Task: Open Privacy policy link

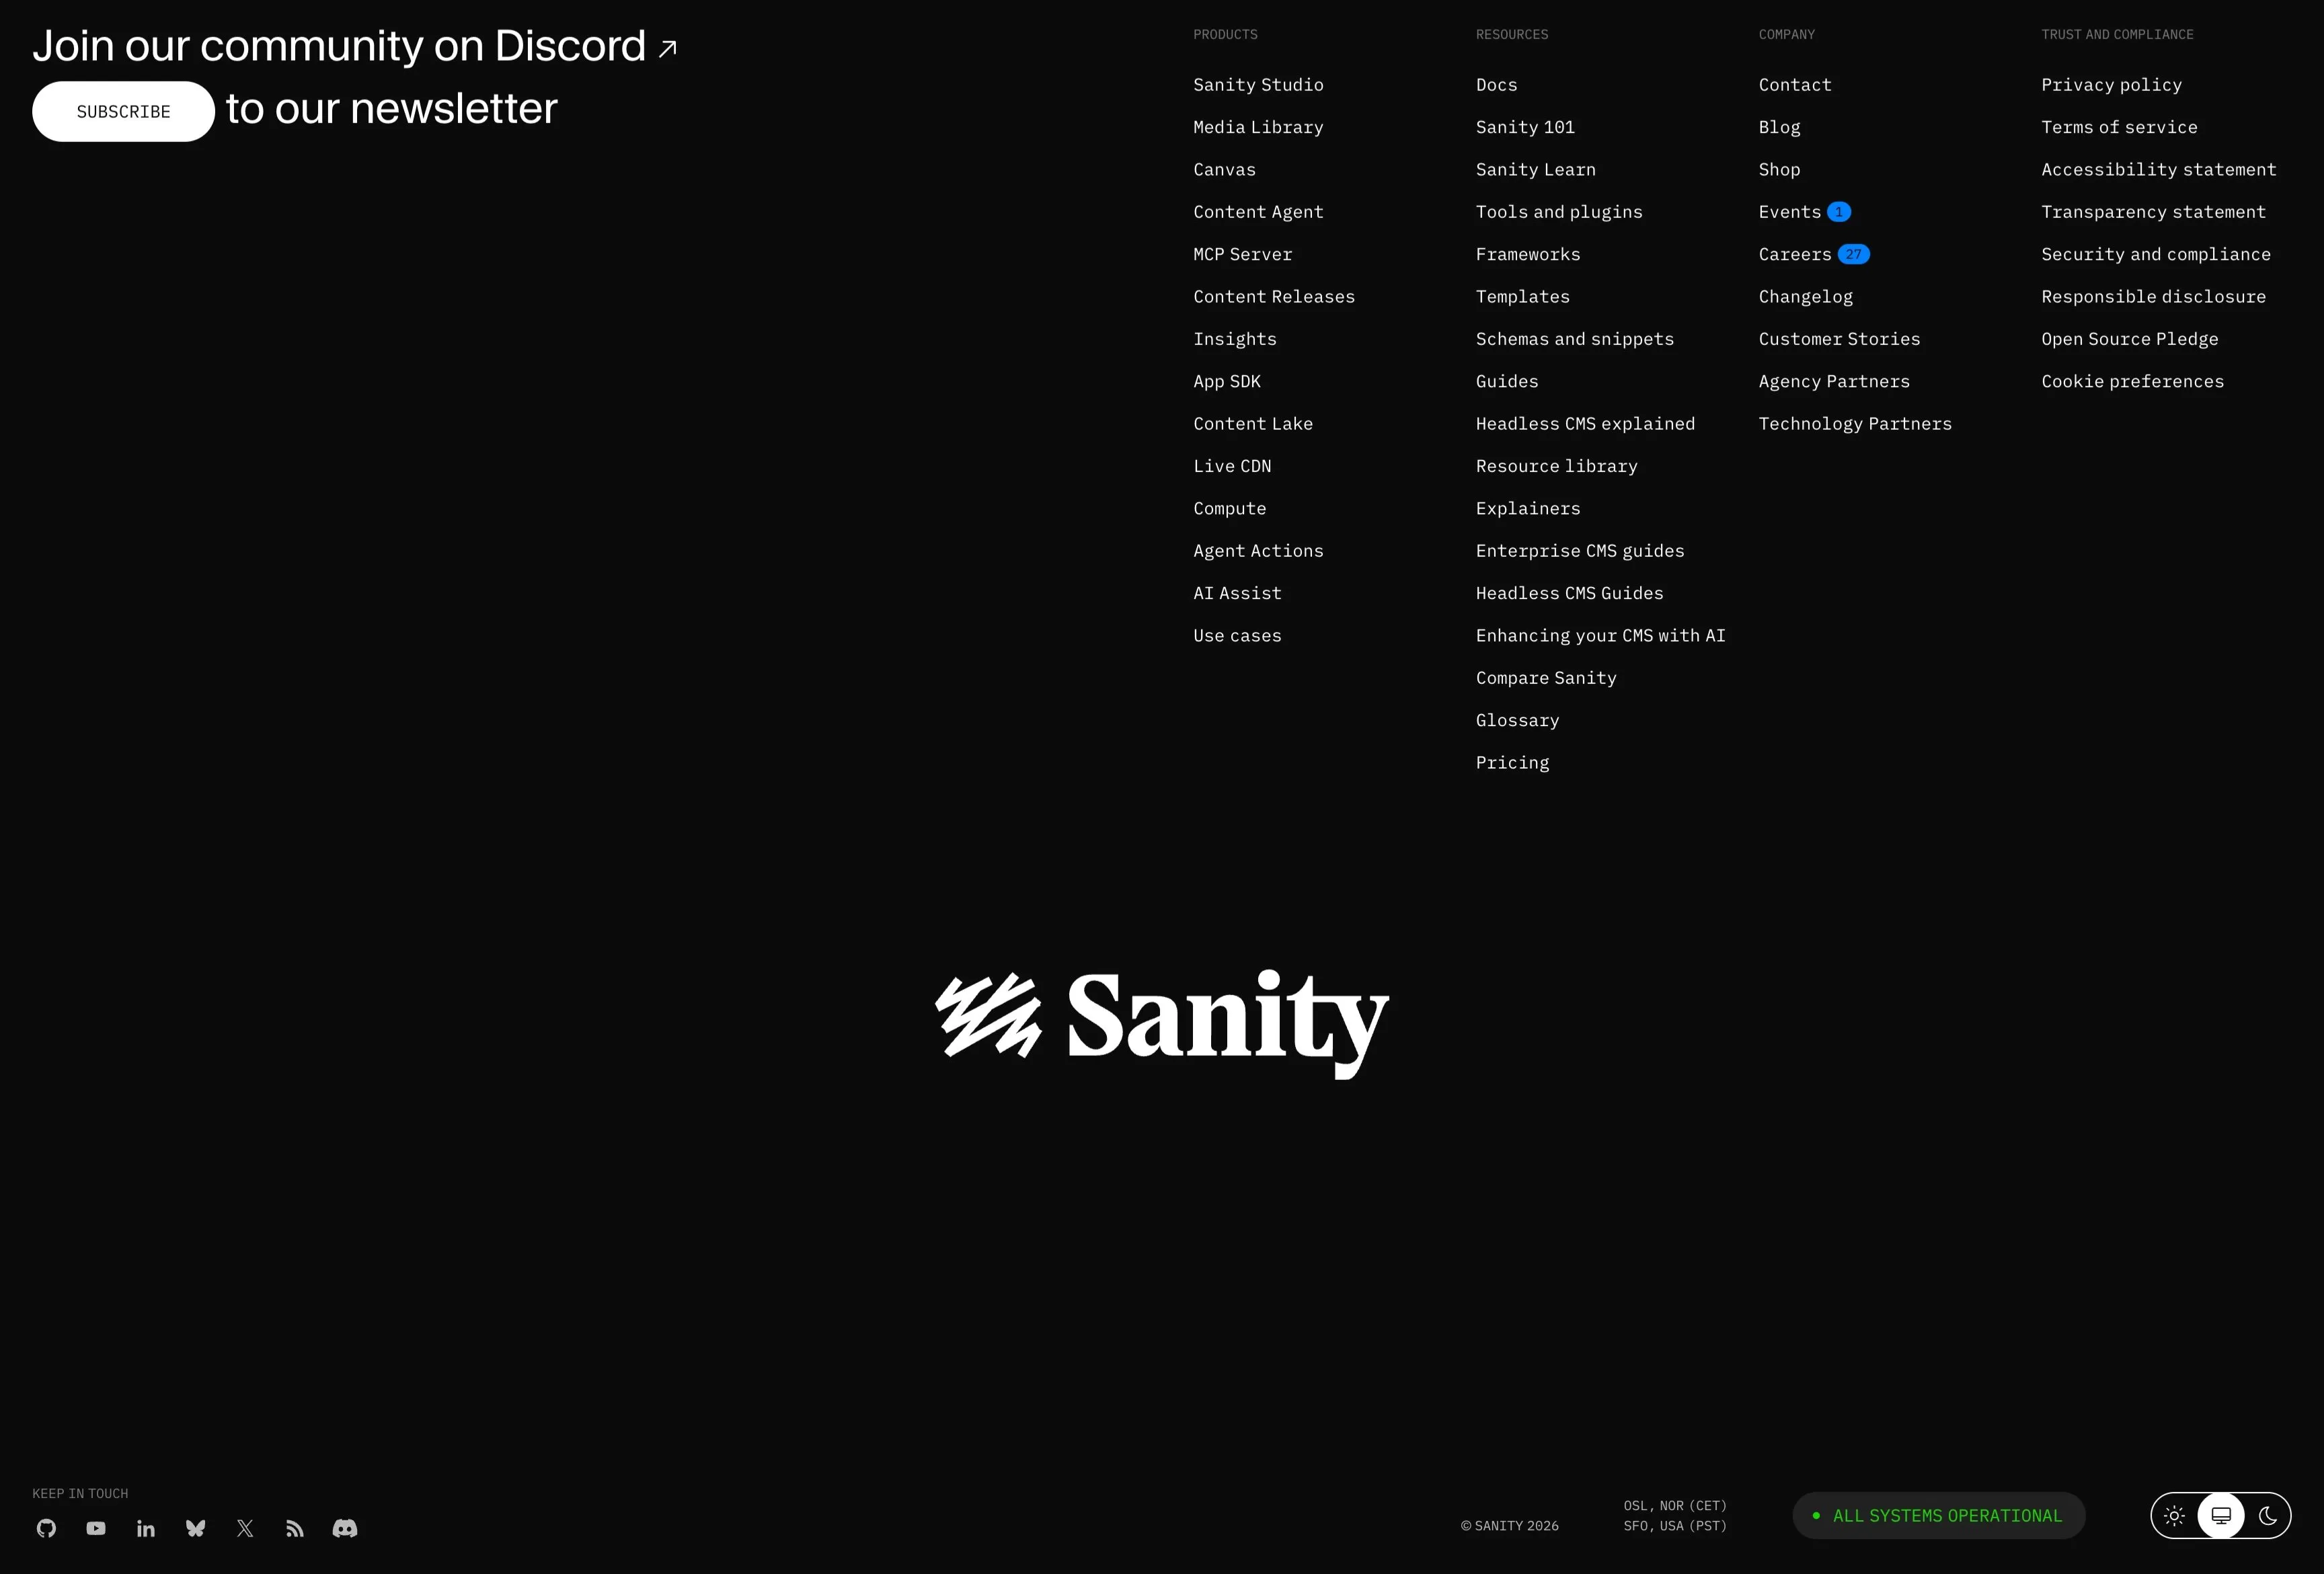Action: click(2112, 85)
